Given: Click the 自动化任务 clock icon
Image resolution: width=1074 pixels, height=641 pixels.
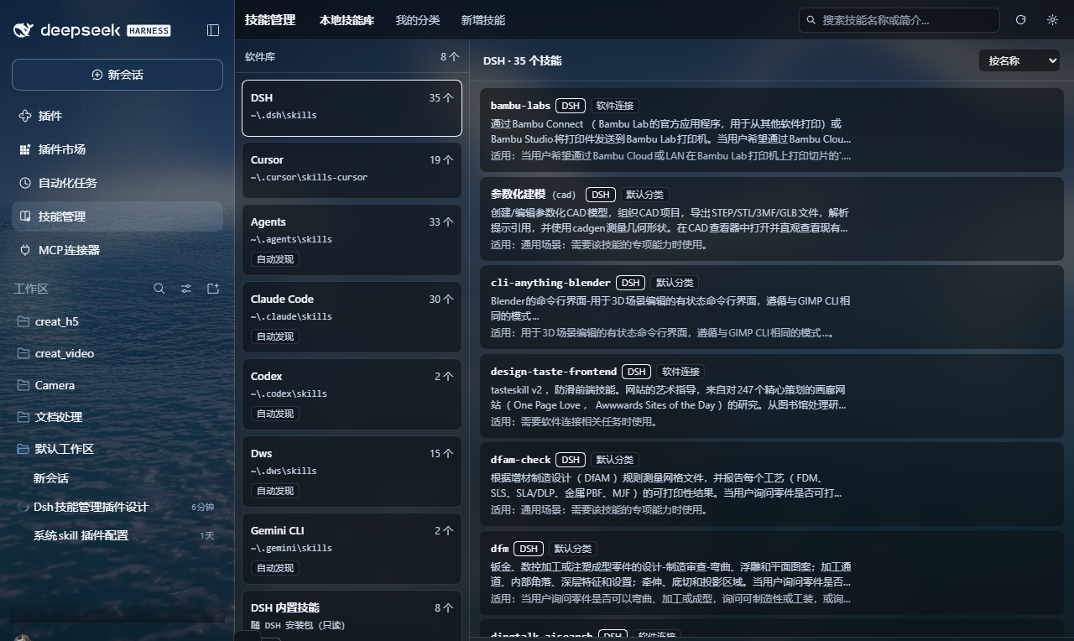Looking at the screenshot, I should point(24,183).
